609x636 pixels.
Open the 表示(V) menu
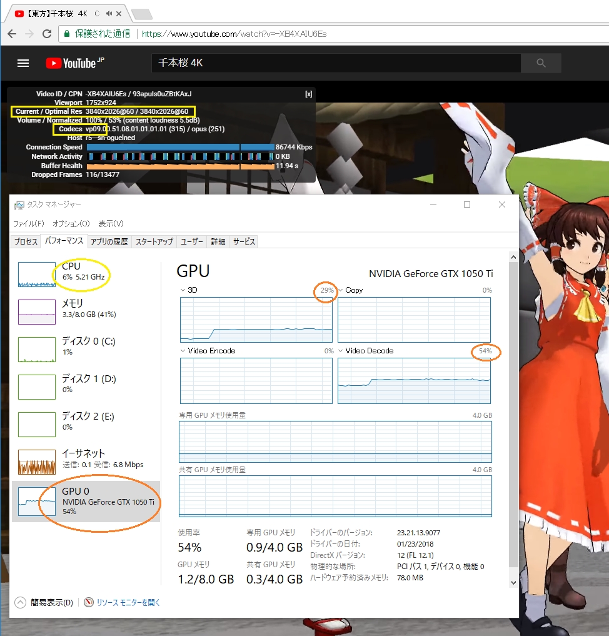tap(111, 223)
